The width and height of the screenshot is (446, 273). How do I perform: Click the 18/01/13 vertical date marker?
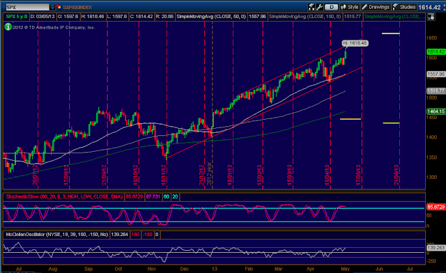click(x=230, y=175)
